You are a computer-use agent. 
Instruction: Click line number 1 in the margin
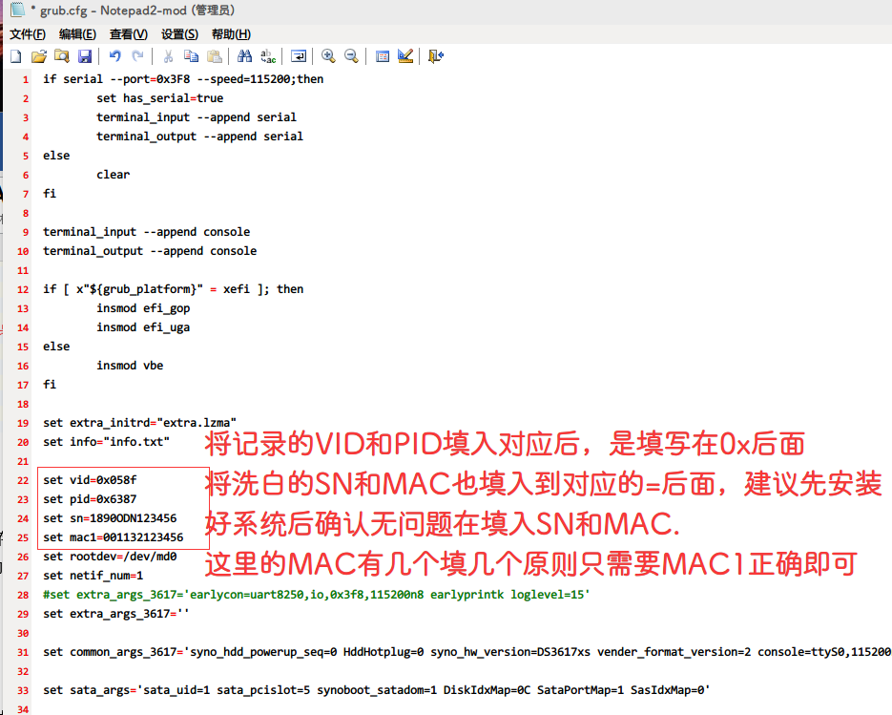[26, 79]
